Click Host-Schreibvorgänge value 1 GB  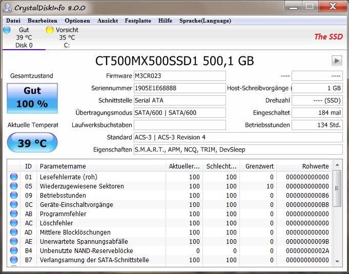point(317,88)
